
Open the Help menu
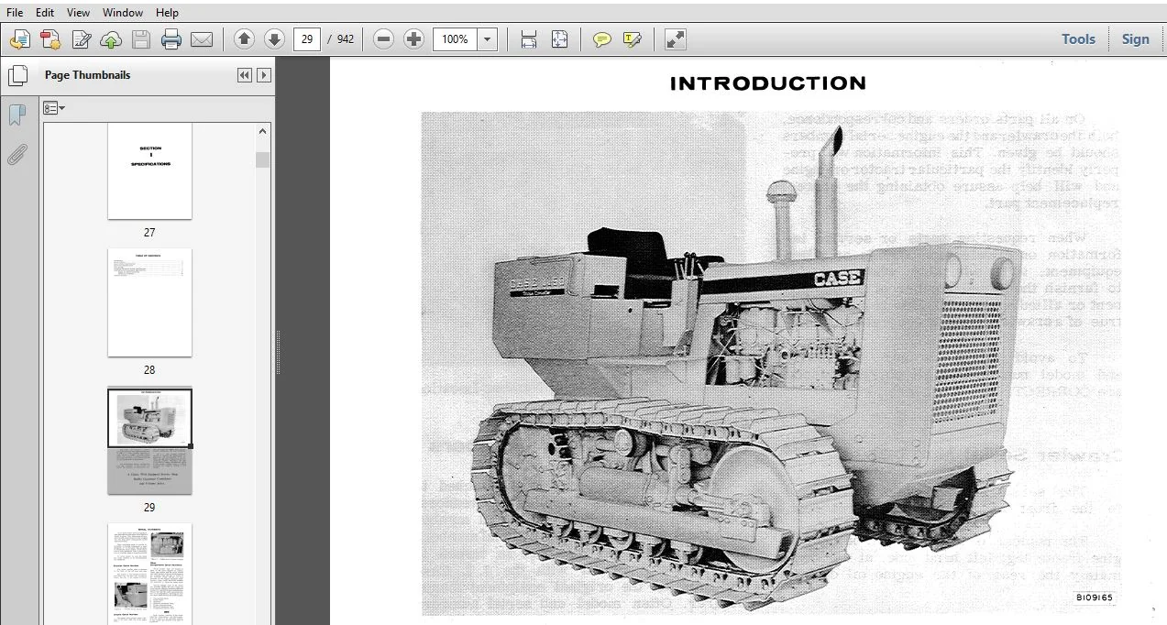(x=167, y=13)
